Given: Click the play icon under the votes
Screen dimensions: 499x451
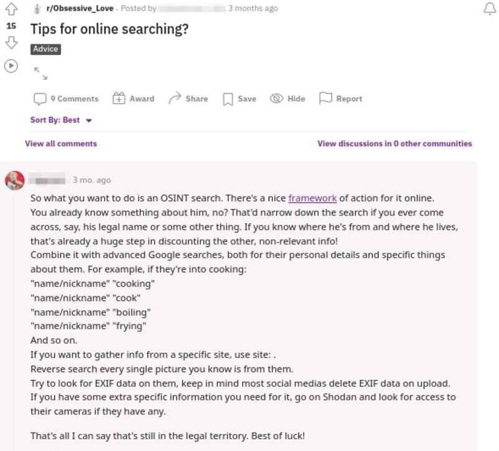Looking at the screenshot, I should click(x=11, y=65).
